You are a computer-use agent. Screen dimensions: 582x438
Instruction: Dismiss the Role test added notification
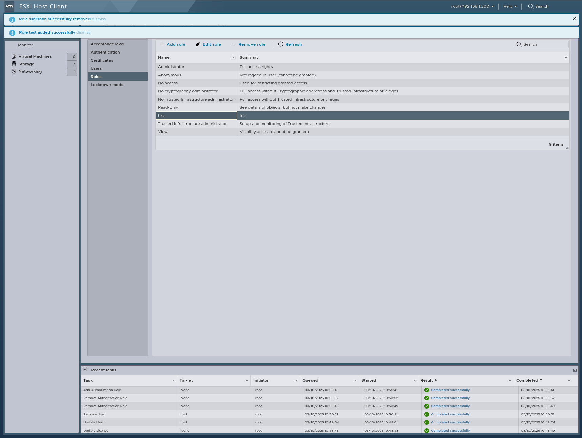(x=83, y=32)
